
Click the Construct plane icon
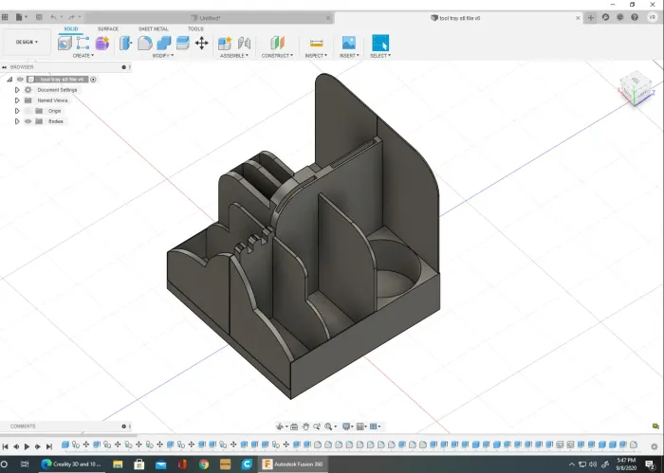(277, 43)
